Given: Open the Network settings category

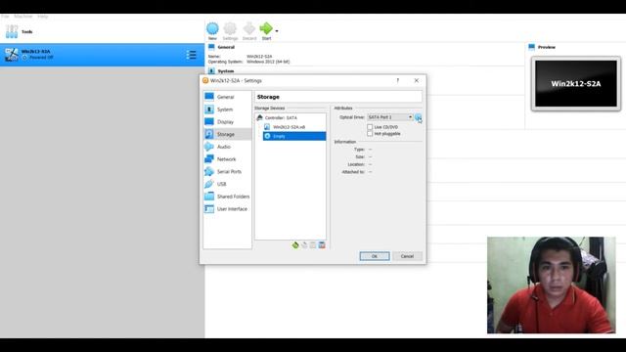Looking at the screenshot, I should pyautogui.click(x=227, y=158).
